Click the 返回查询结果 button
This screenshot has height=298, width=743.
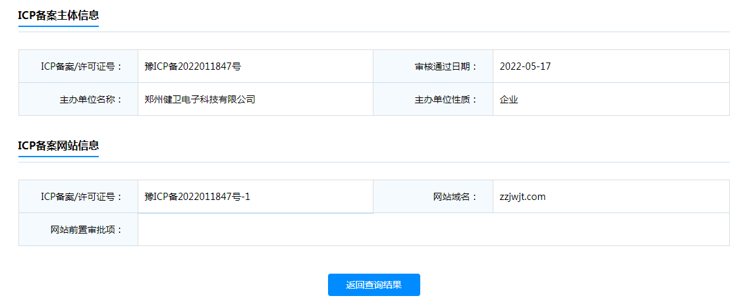373,285
